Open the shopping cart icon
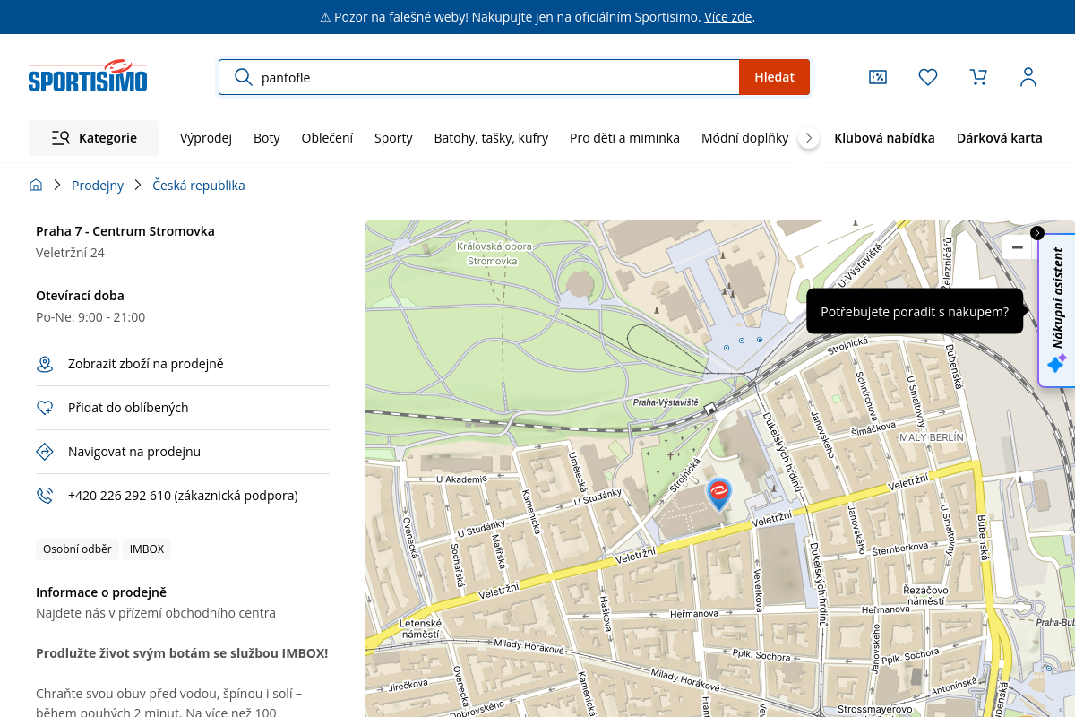The image size is (1075, 717). (978, 77)
